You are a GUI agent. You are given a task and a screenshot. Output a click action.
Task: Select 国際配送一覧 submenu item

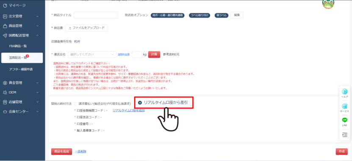[22, 58]
